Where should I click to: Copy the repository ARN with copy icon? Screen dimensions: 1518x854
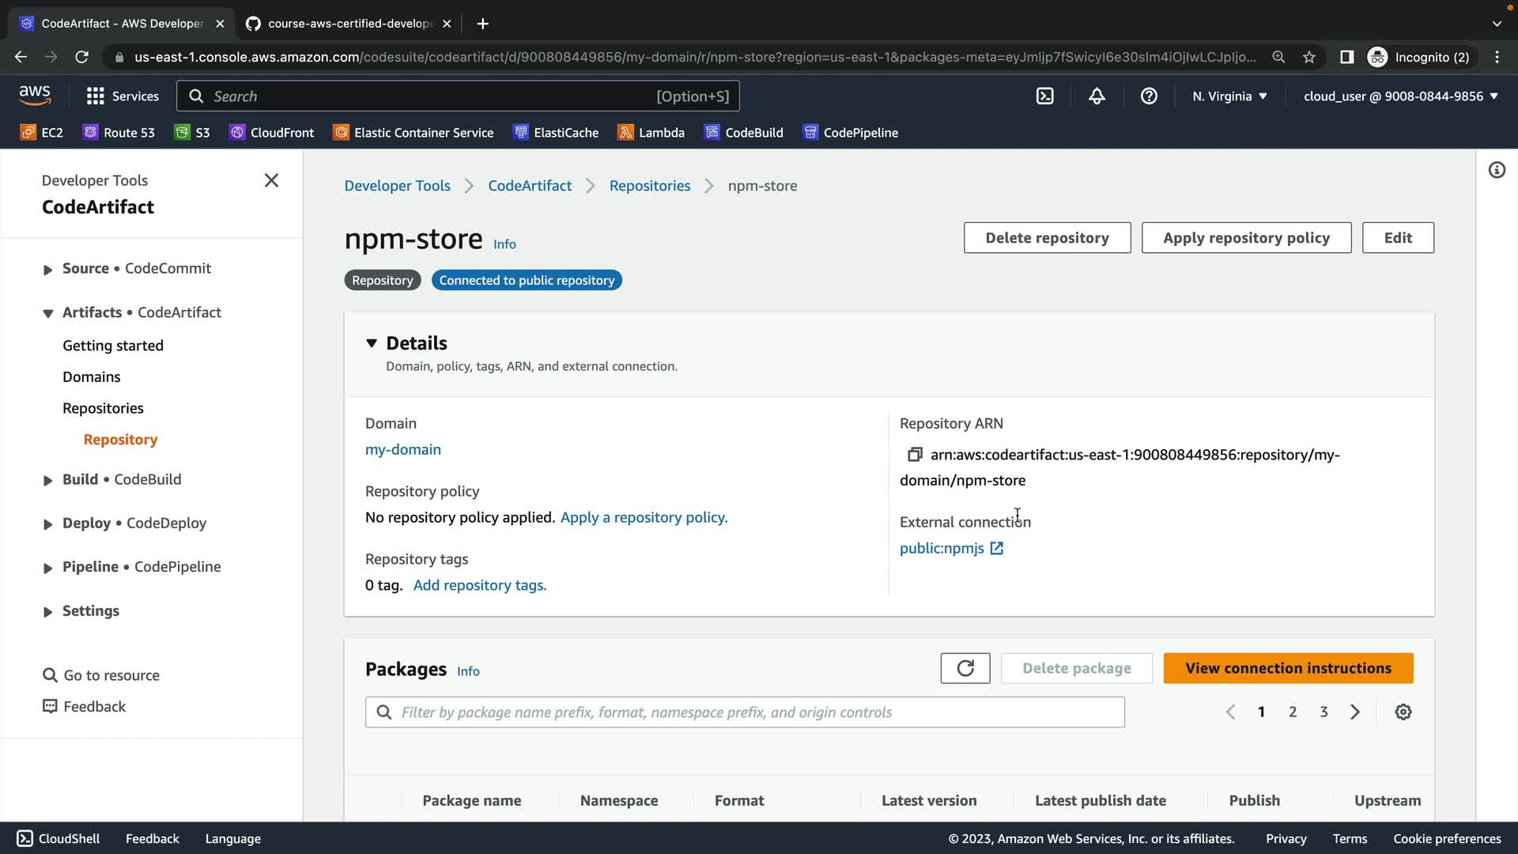[x=915, y=455]
